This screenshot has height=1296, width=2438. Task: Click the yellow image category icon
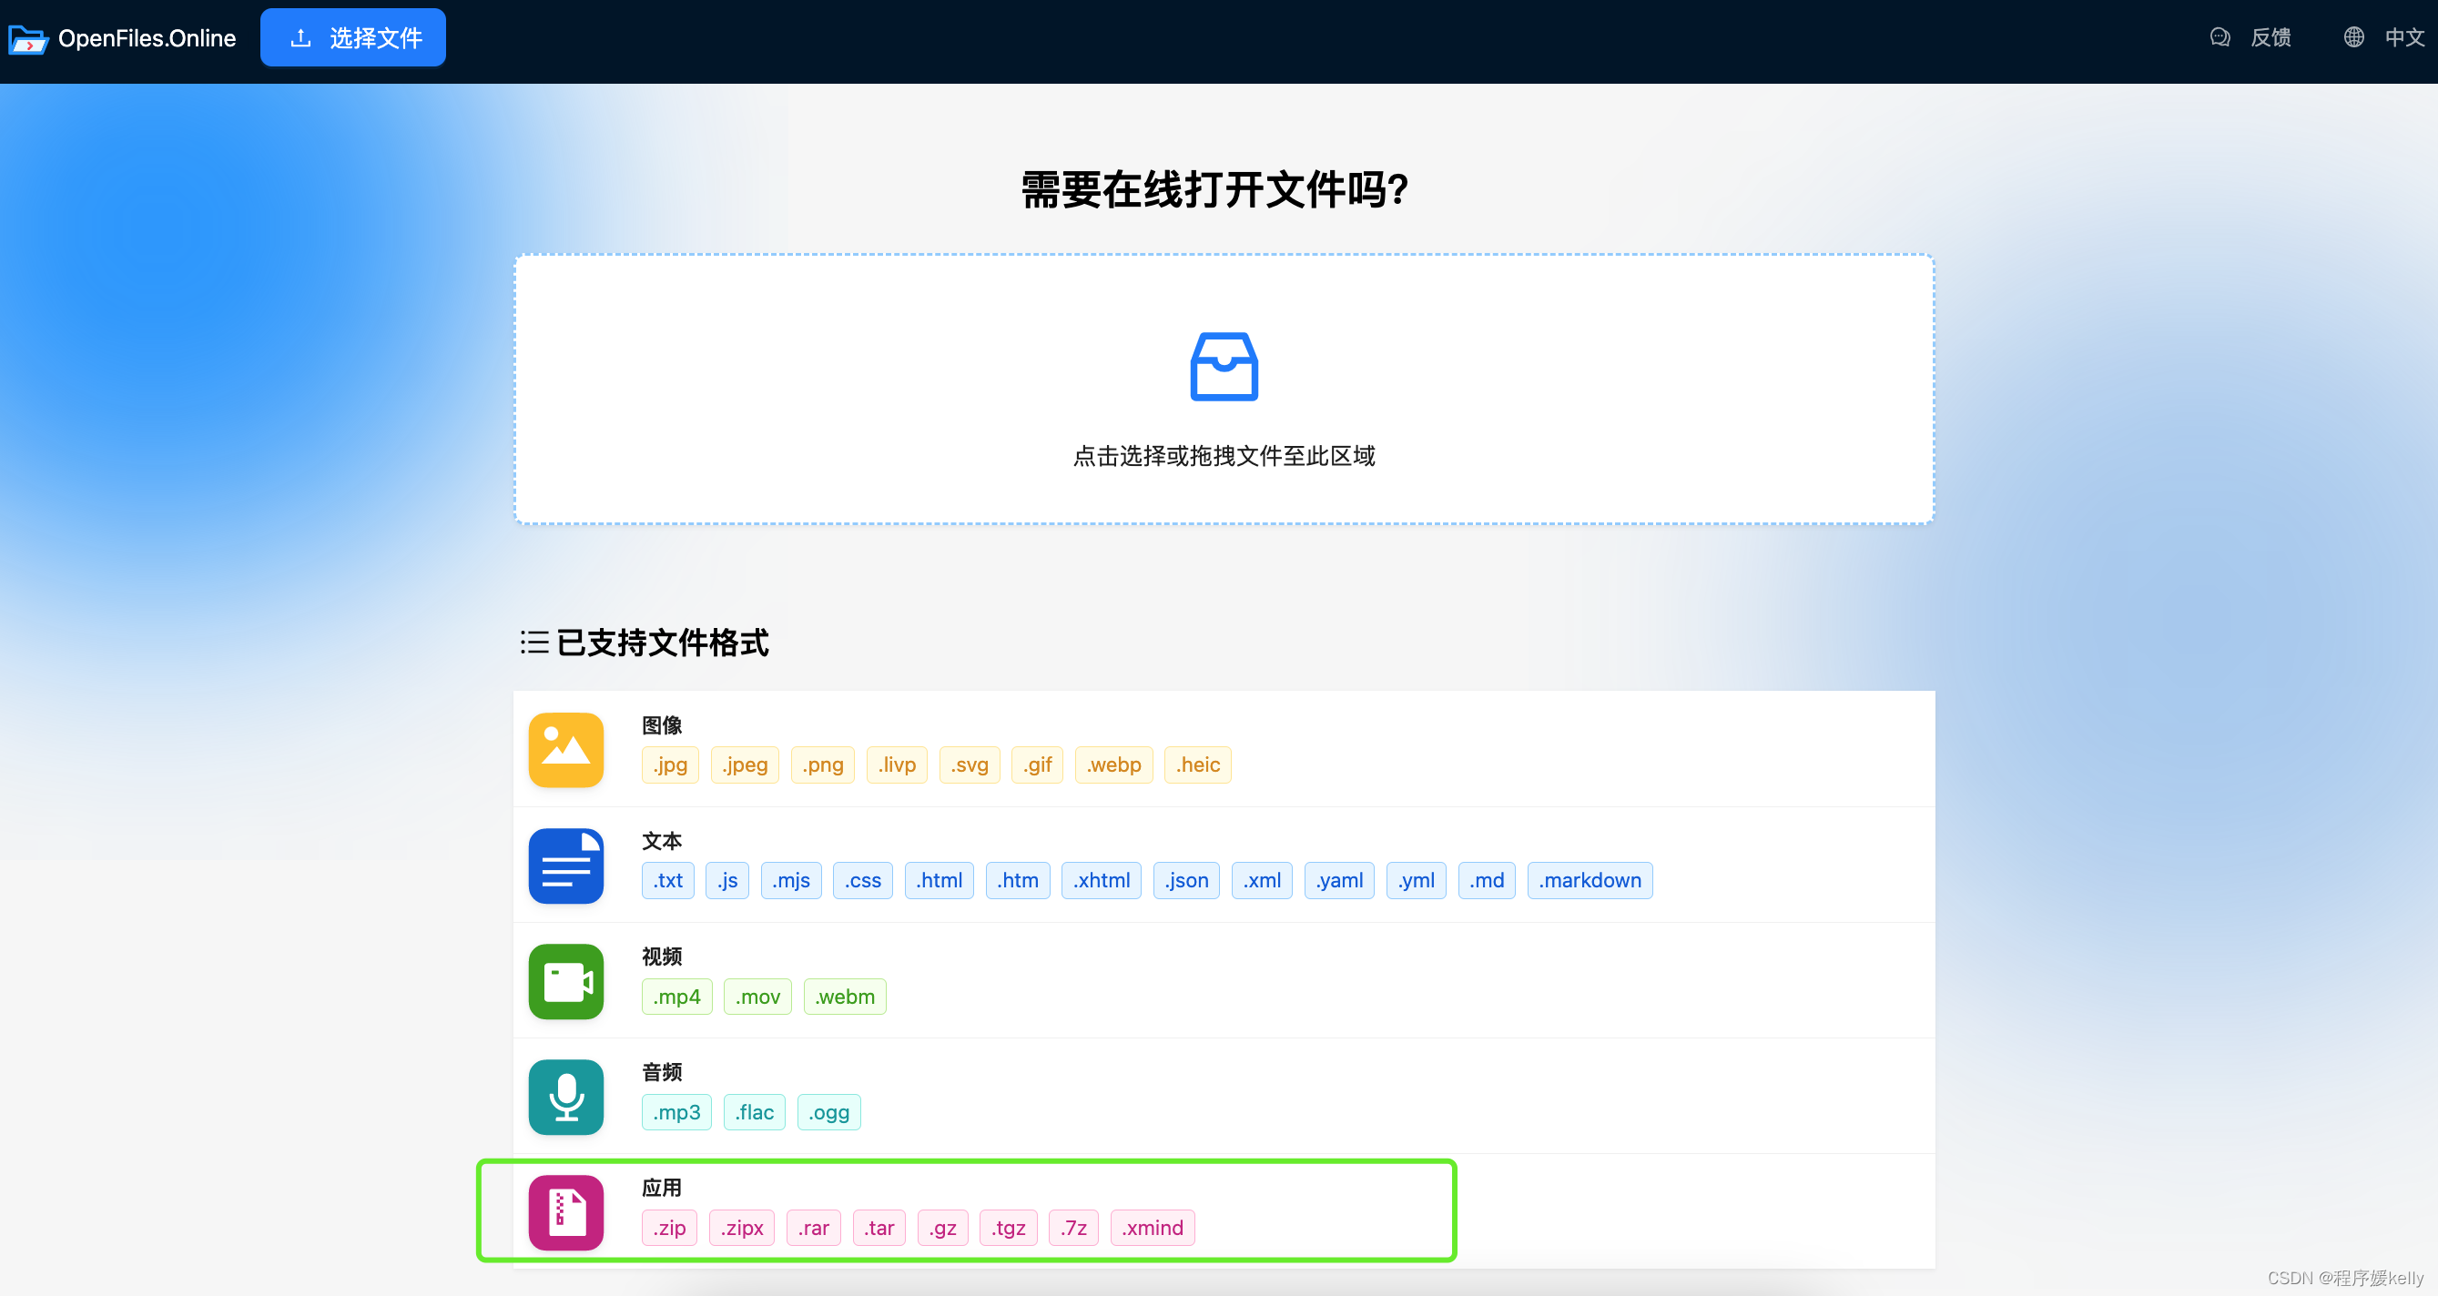565,749
